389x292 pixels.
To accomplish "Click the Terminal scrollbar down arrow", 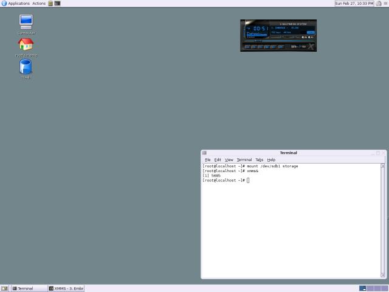I will [x=382, y=275].
